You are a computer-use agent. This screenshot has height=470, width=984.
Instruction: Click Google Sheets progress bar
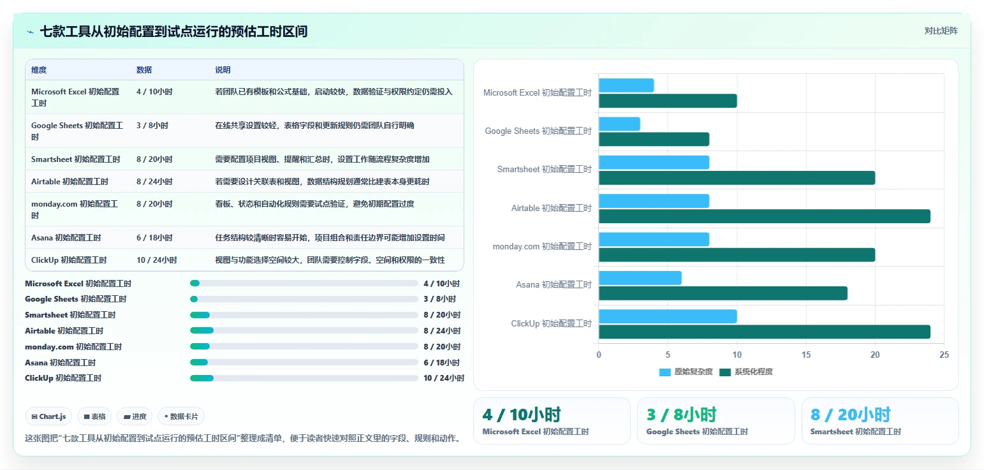pos(304,299)
